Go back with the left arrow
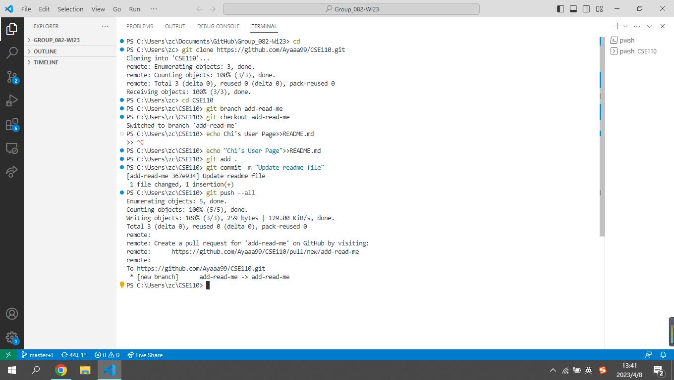Screen dimensions: 674x380 pos(199,9)
